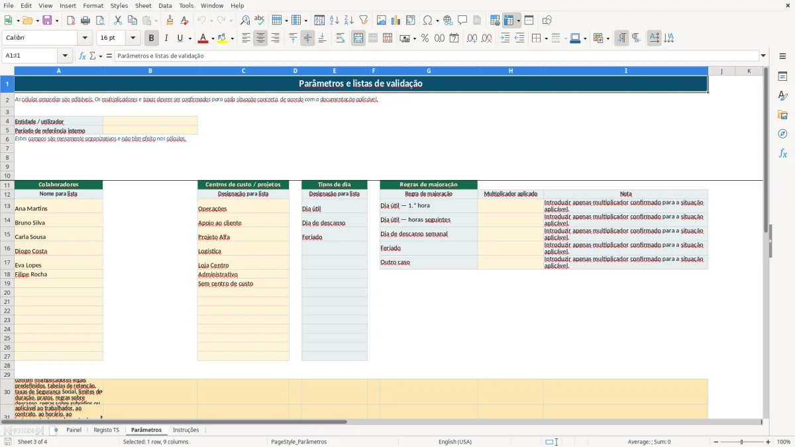Toggle Underline formatting
The width and height of the screenshot is (795, 447).
tap(180, 38)
